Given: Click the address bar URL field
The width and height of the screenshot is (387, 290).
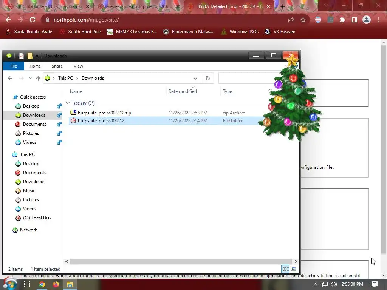Looking at the screenshot, I should (x=163, y=20).
